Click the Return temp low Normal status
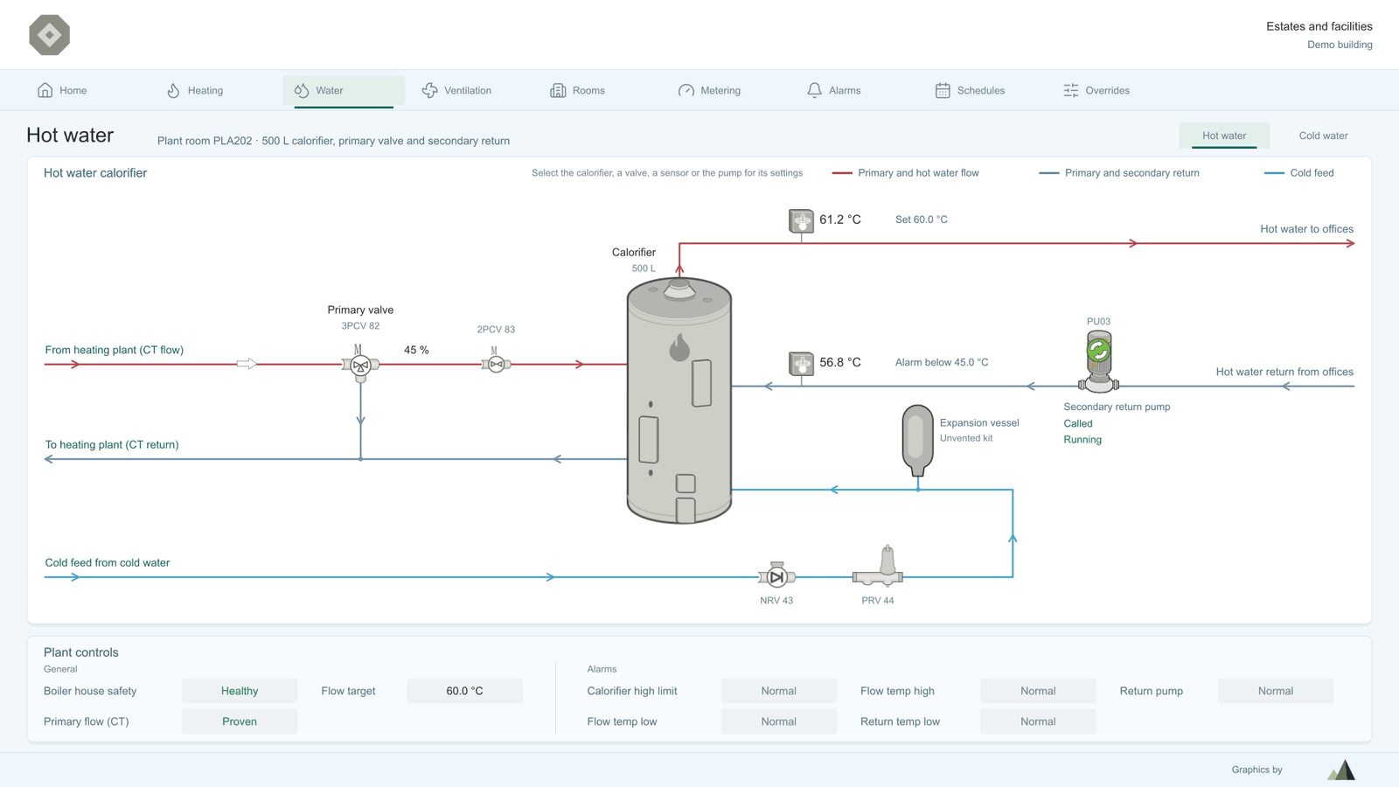 pos(1038,721)
